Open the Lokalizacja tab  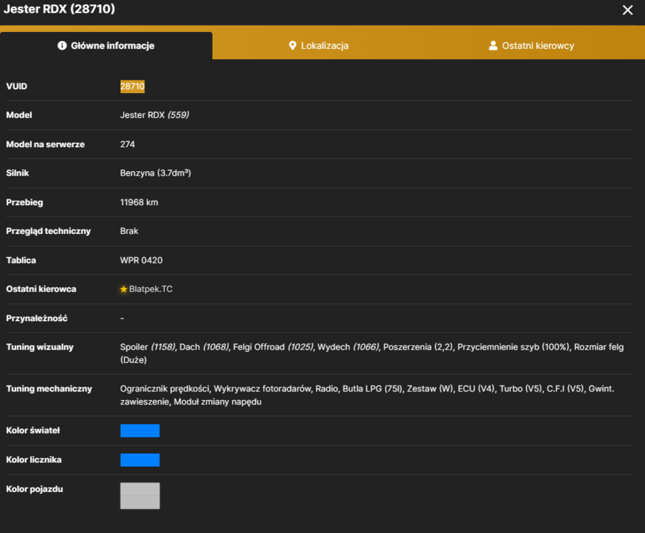(319, 45)
